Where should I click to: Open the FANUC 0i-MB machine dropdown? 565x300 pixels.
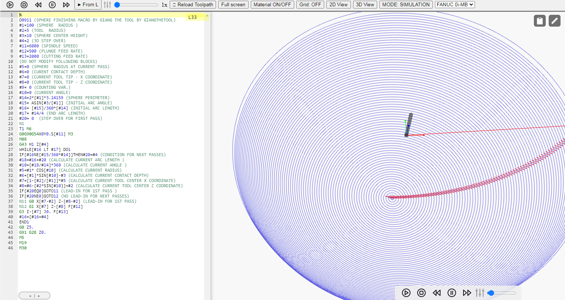point(455,5)
